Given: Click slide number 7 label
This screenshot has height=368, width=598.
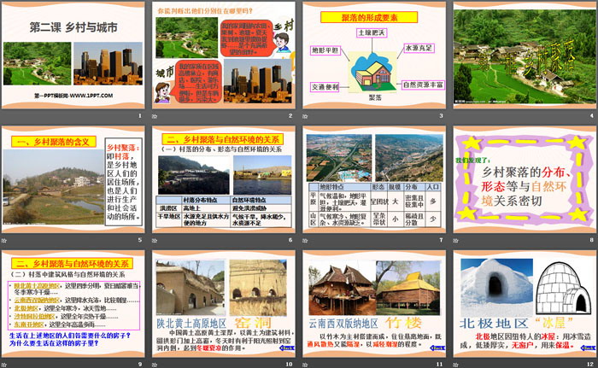Looking at the screenshot, I should pyautogui.click(x=442, y=240).
